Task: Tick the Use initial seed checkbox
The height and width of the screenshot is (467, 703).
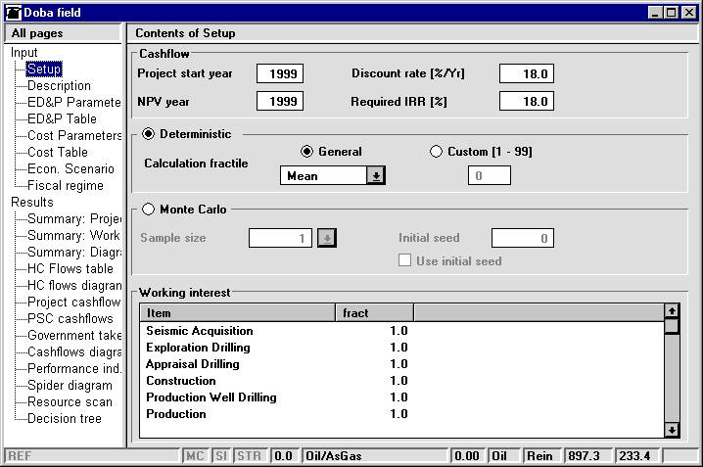Action: pos(404,260)
